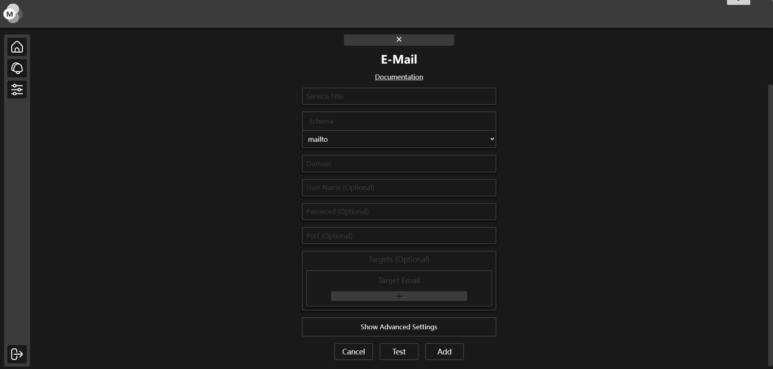
Task: Open notifications bell icon in sidebar
Action: pos(17,68)
